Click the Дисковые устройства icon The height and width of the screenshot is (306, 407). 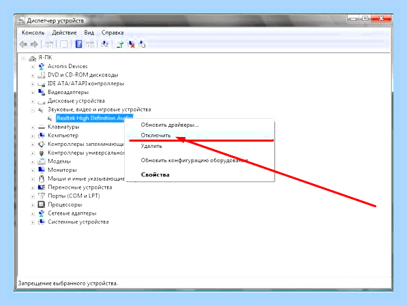tap(42, 102)
